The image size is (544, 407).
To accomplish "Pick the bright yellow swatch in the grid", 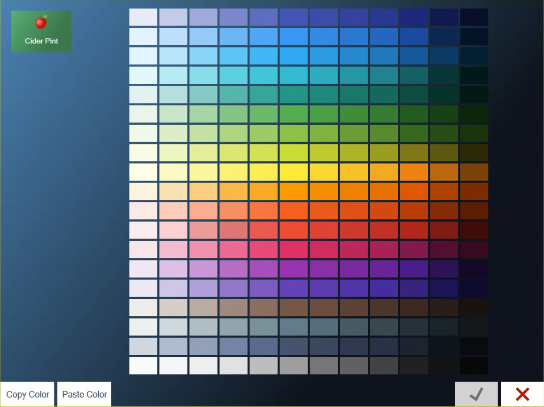I will point(294,172).
